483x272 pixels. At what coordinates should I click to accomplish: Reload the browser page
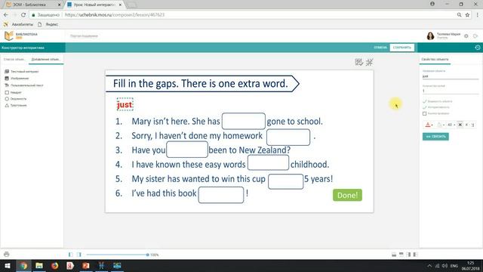click(x=23, y=14)
